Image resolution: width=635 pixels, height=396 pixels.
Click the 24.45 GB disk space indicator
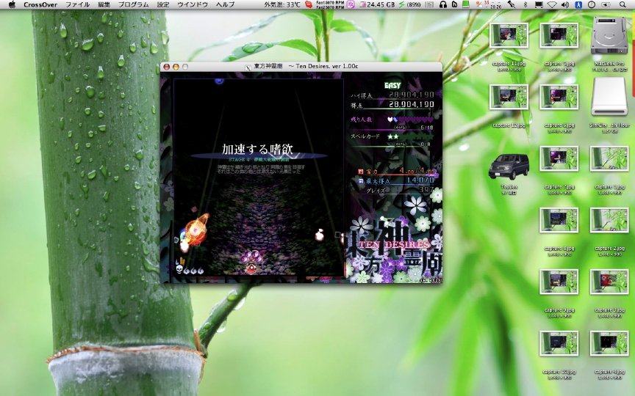376,4
